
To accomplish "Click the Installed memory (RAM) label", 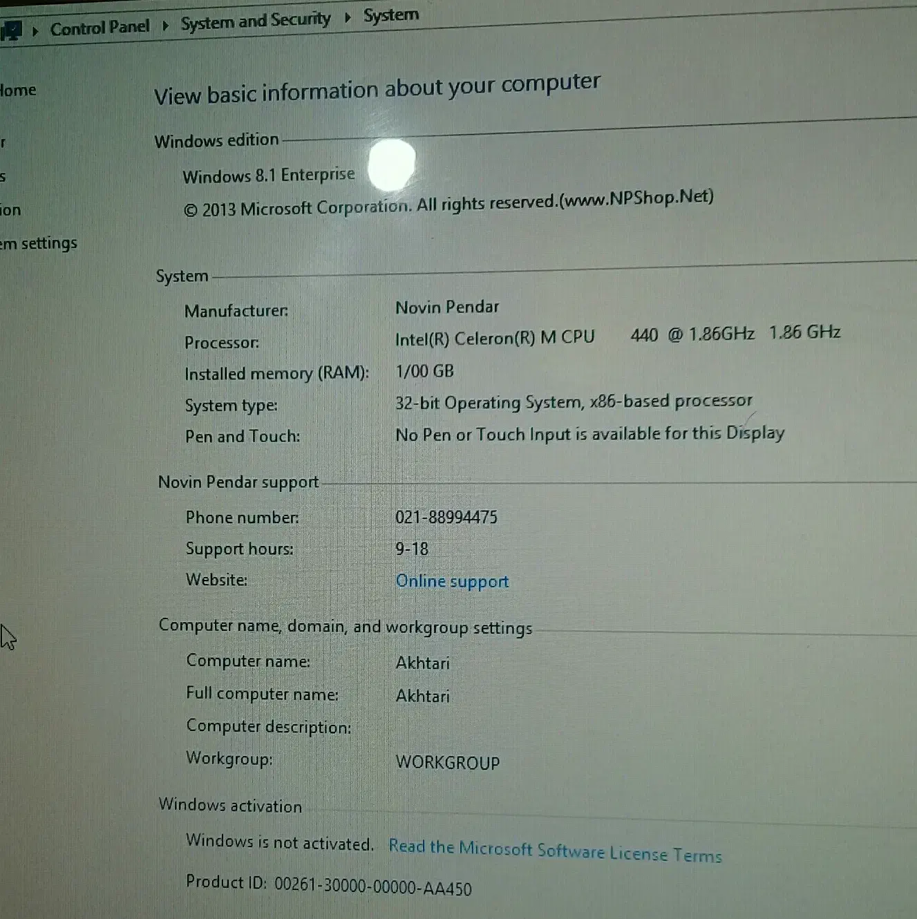I will (x=276, y=374).
